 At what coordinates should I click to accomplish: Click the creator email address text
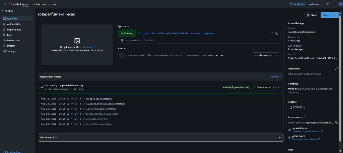(301, 32)
